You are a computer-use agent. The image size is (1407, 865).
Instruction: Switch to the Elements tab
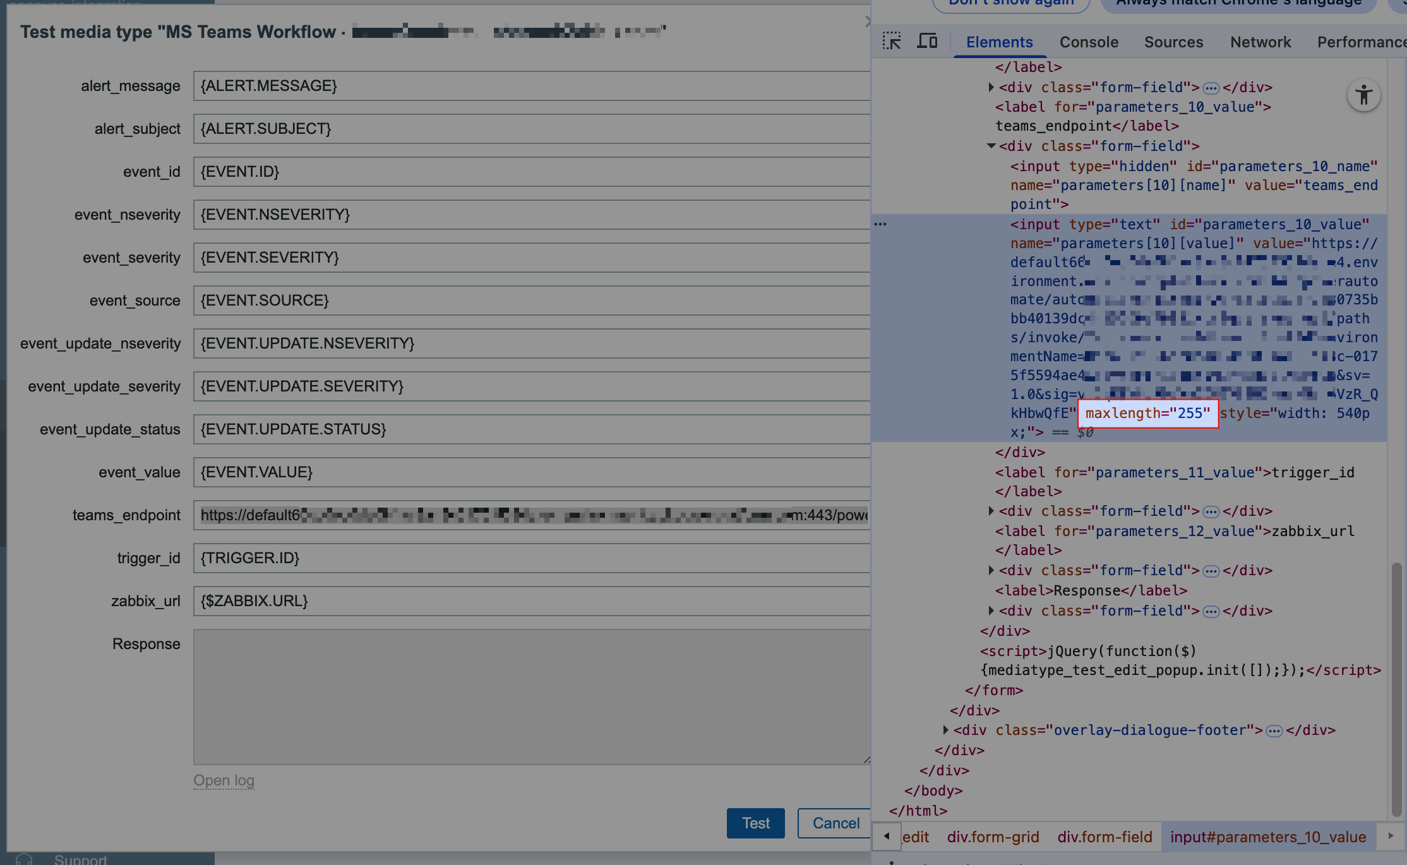click(x=999, y=42)
